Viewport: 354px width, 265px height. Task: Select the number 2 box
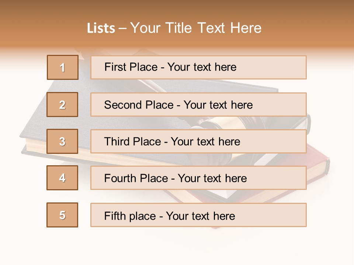[x=62, y=105]
